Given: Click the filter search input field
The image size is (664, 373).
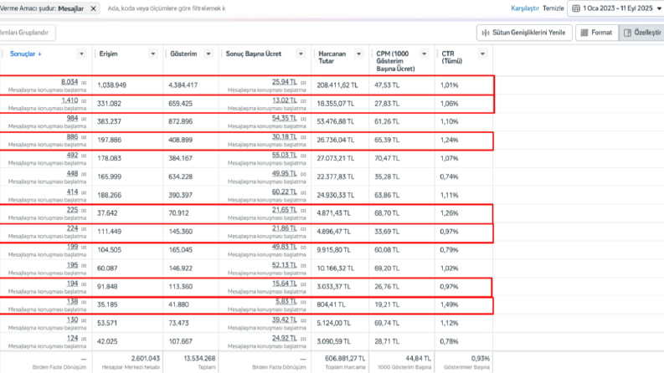Looking at the screenshot, I should [167, 8].
